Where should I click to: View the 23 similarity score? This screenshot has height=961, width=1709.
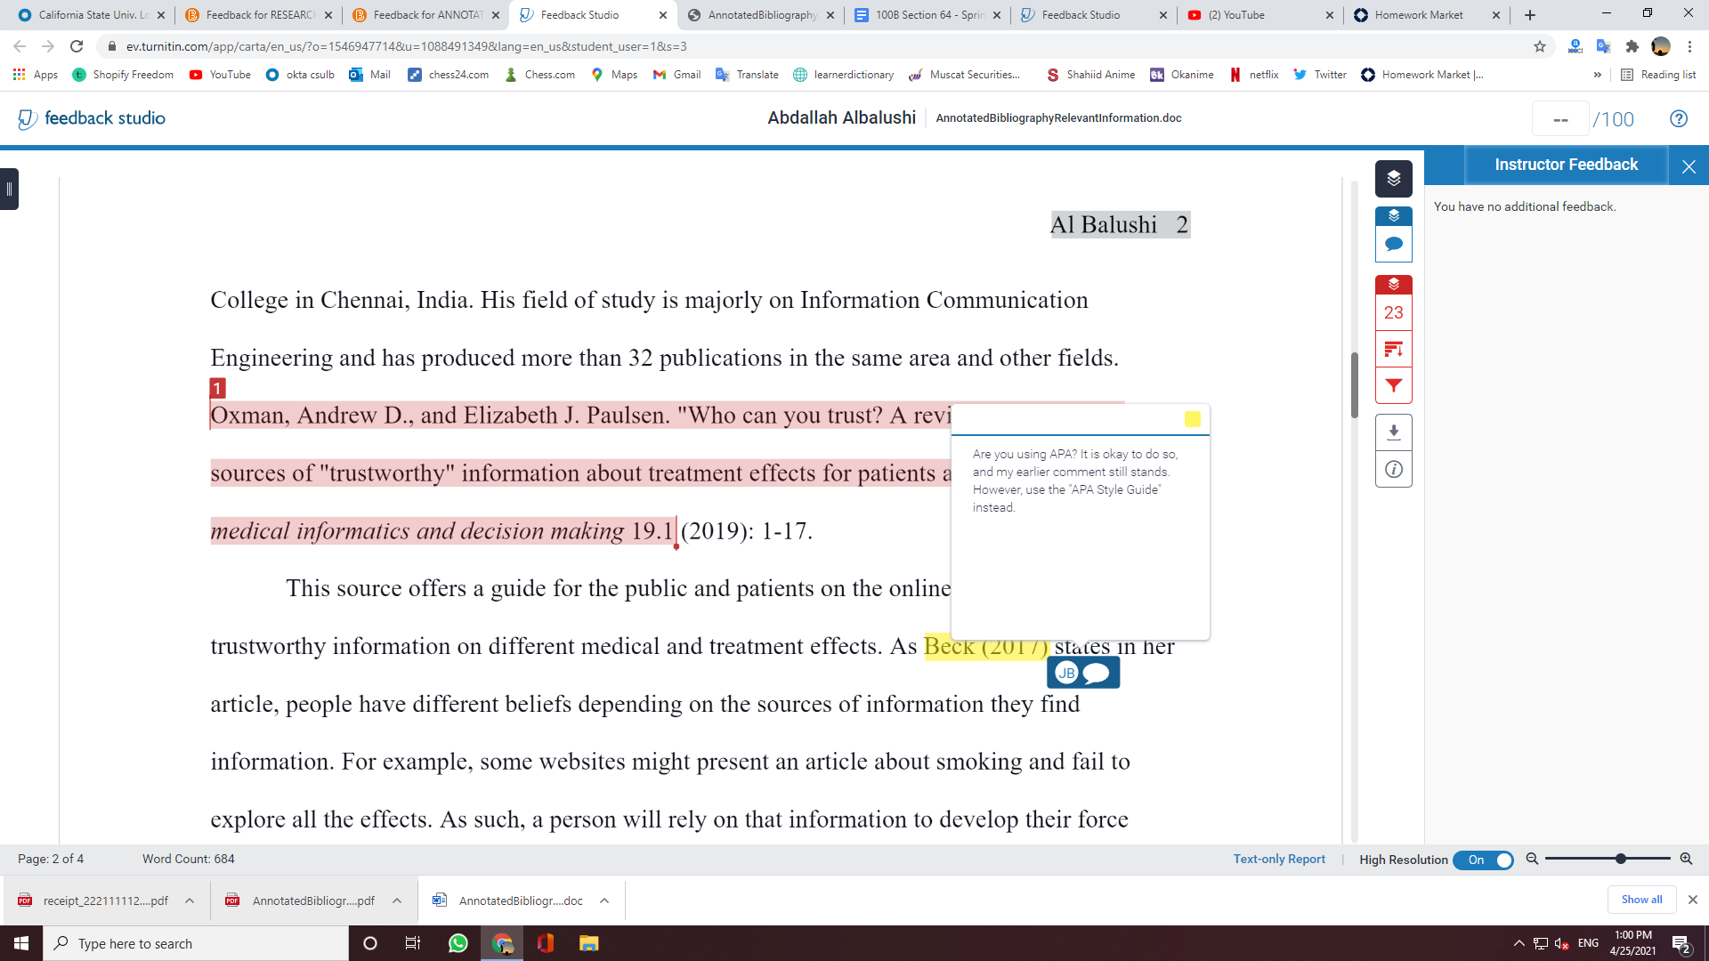tap(1393, 312)
